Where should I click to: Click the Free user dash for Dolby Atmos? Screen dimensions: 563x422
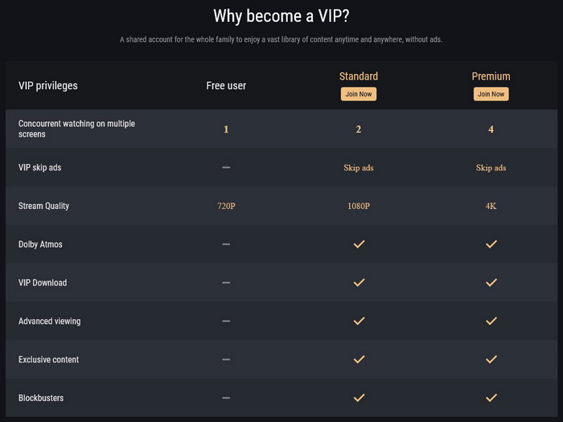[x=226, y=244]
